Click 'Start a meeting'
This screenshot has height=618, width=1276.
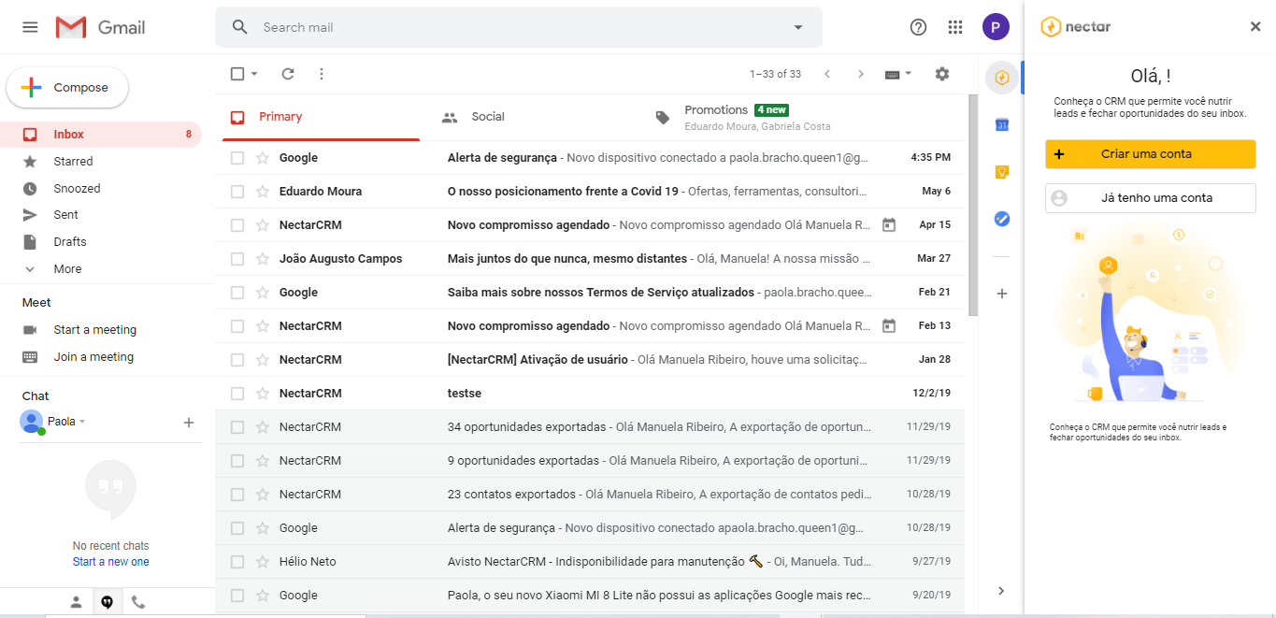95,330
